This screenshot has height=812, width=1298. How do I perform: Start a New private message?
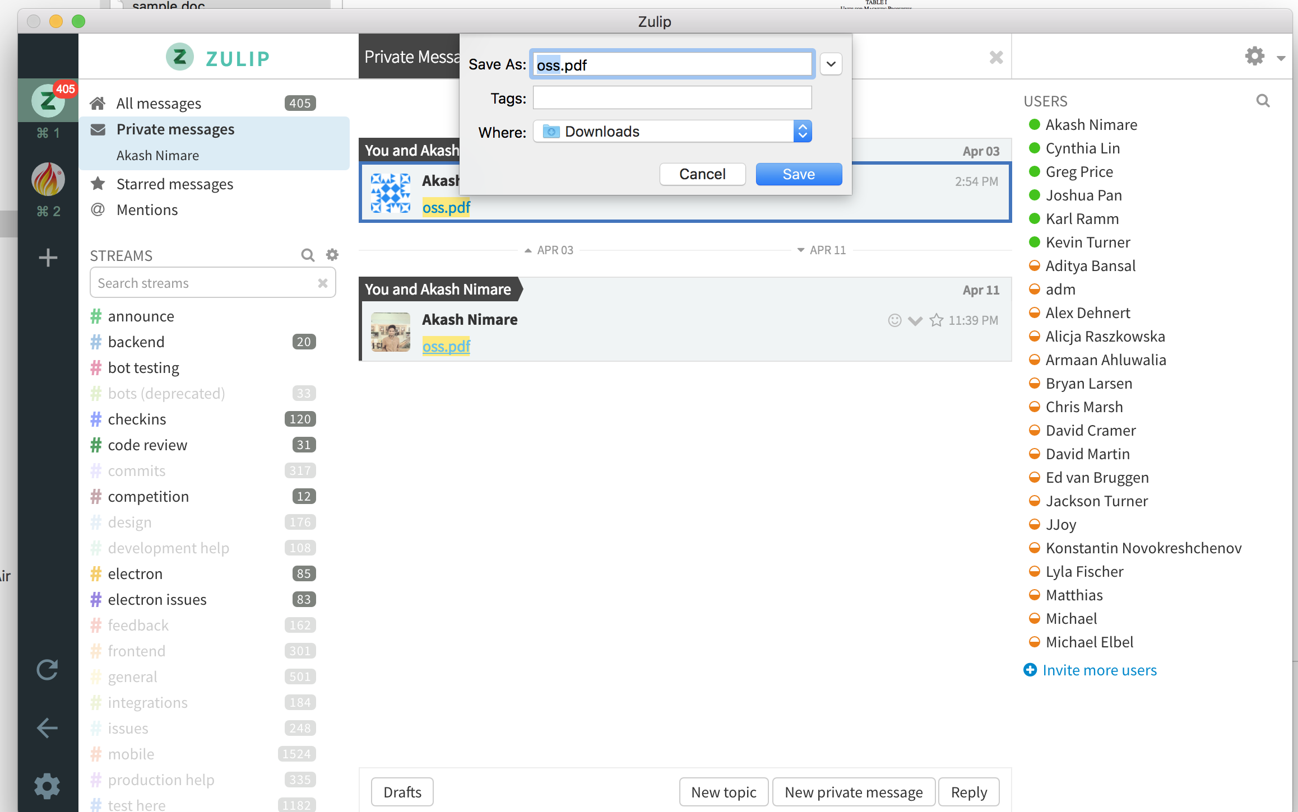[x=854, y=792]
